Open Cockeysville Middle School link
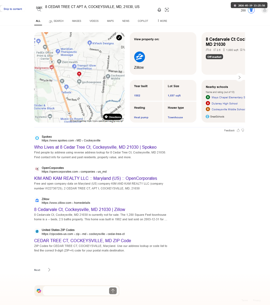This screenshot has width=270, height=305. point(228,109)
